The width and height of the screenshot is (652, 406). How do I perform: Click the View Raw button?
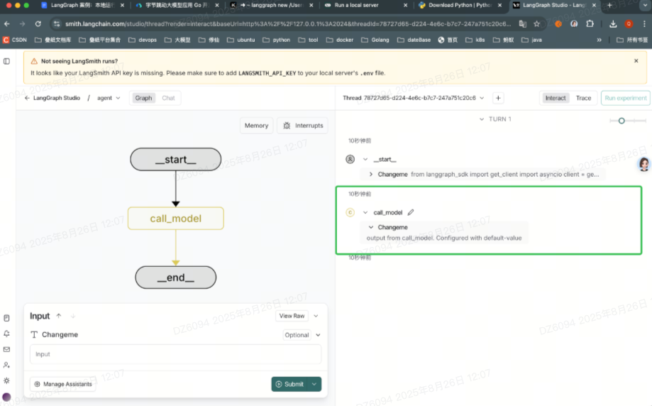click(292, 316)
